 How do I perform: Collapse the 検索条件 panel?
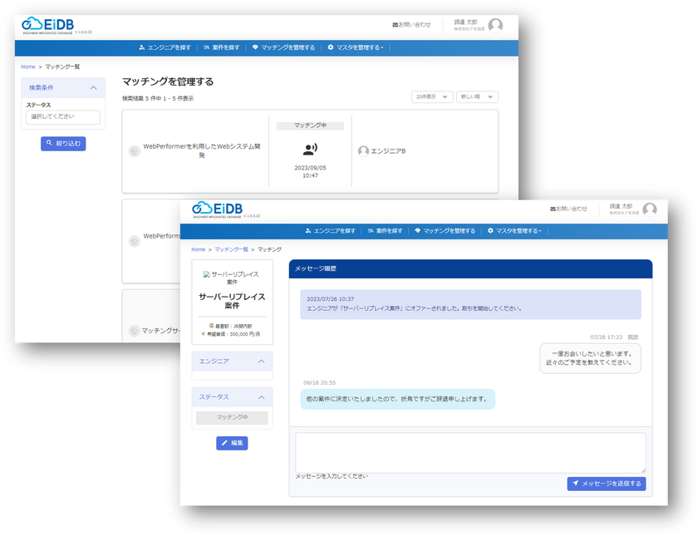click(x=93, y=88)
